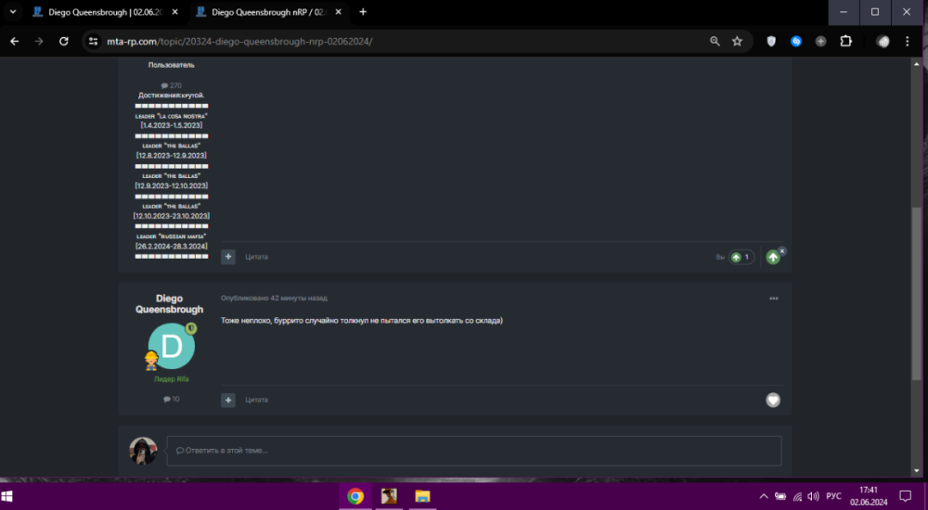Expand the tab search dropdown arrow
Viewport: 928px width, 510px height.
13,12
